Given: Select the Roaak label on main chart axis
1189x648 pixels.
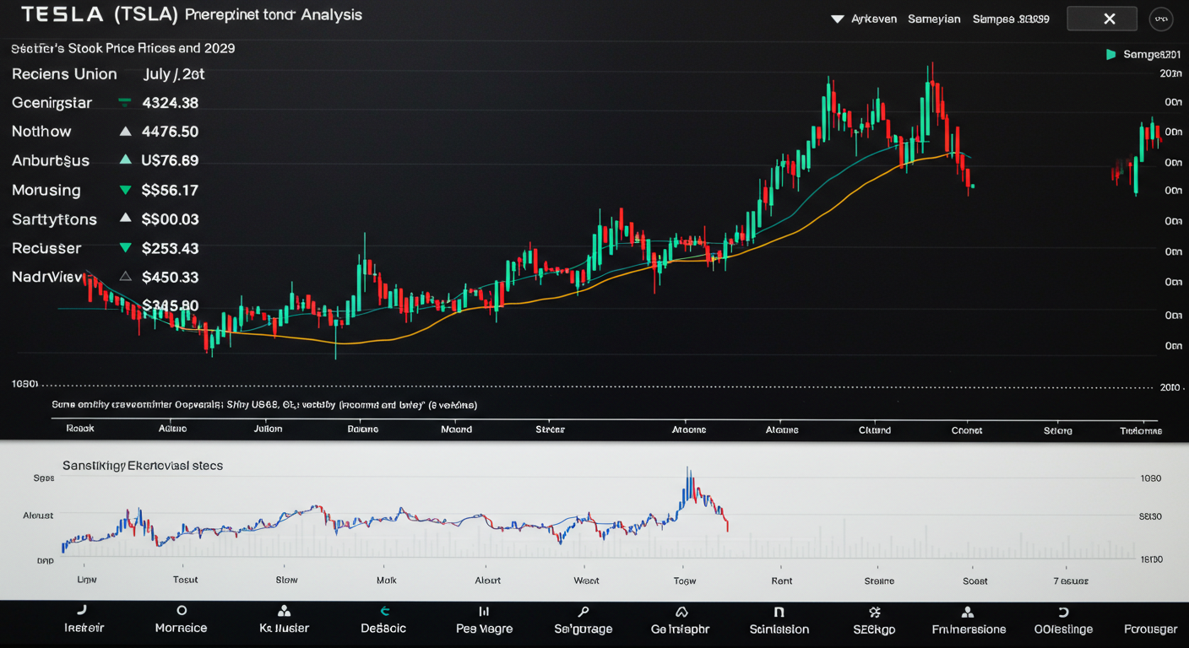Looking at the screenshot, I should pos(80,429).
